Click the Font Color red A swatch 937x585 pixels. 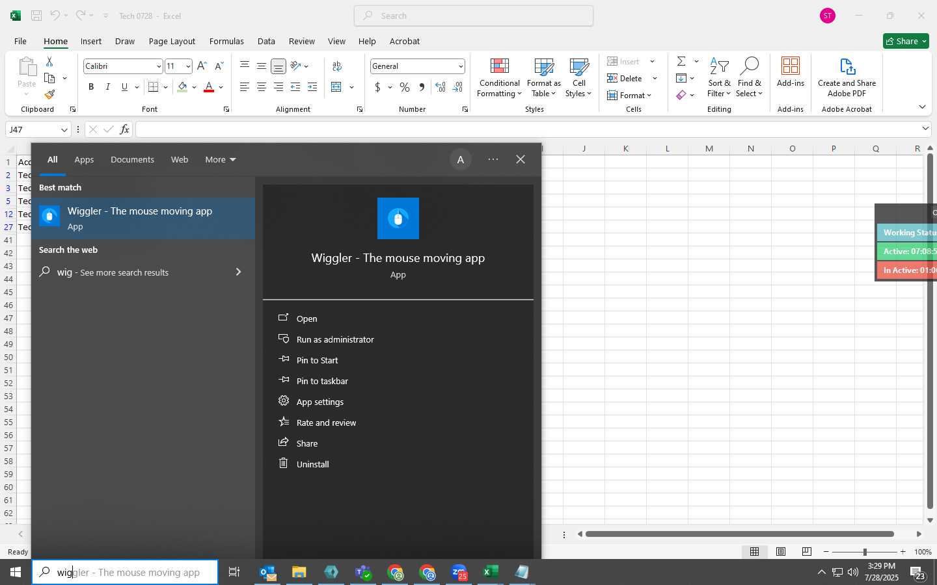(209, 87)
